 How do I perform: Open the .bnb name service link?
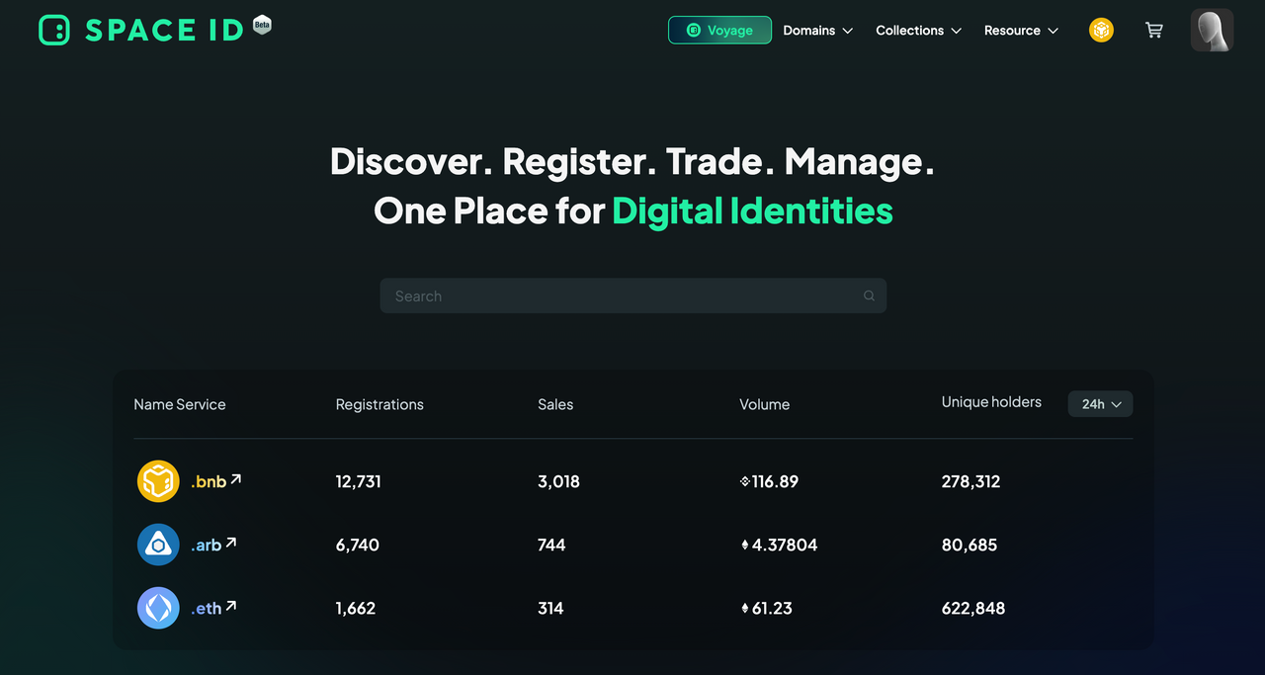pyautogui.click(x=215, y=481)
